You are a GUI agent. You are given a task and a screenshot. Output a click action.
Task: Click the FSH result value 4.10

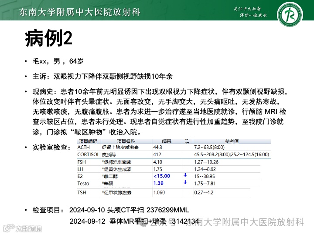158,162
